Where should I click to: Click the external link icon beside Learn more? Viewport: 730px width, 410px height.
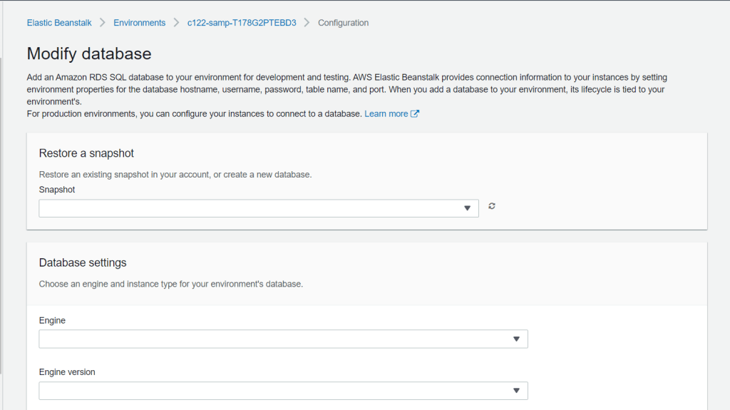pos(415,114)
